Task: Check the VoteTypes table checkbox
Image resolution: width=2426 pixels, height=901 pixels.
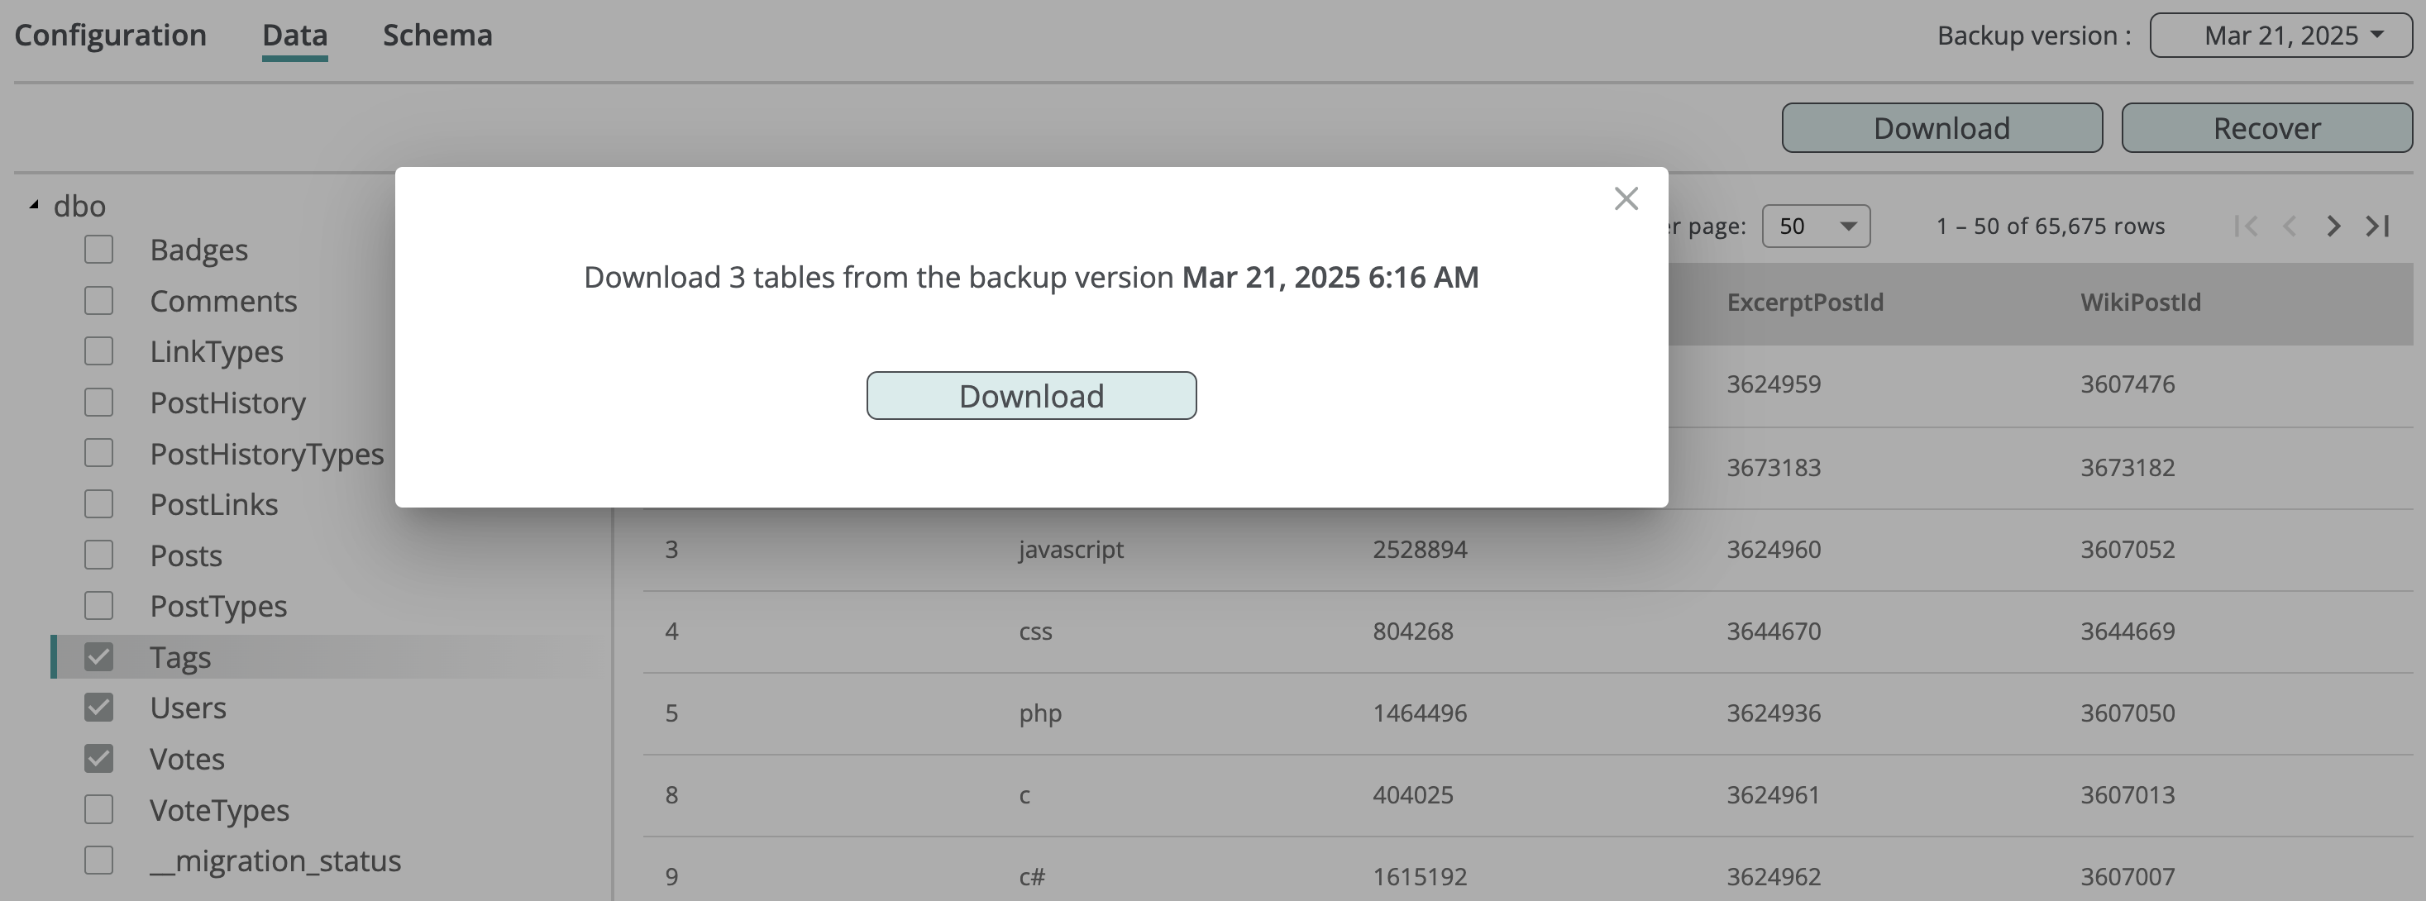Action: 99,810
